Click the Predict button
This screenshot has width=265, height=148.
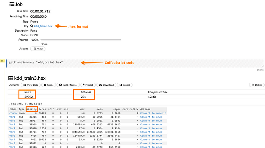(88, 85)
